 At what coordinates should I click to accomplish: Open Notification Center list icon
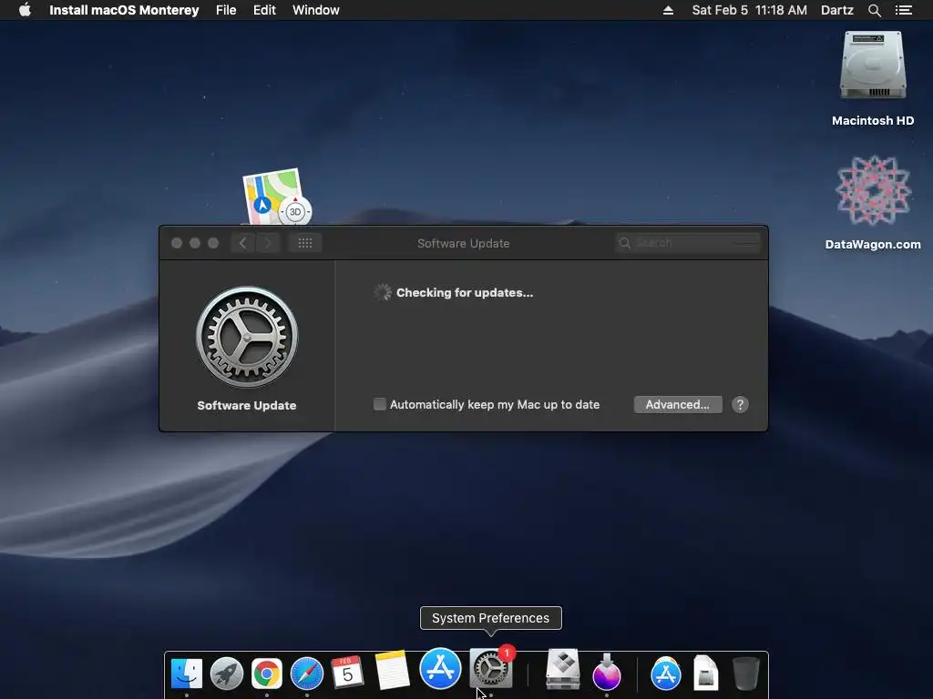click(x=904, y=10)
